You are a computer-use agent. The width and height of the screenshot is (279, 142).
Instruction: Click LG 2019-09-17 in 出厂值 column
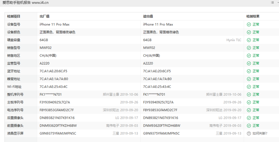tap(127, 118)
